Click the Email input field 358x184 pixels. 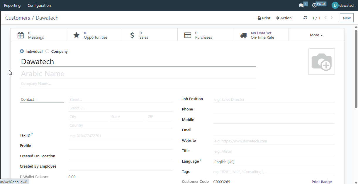[x=274, y=131]
